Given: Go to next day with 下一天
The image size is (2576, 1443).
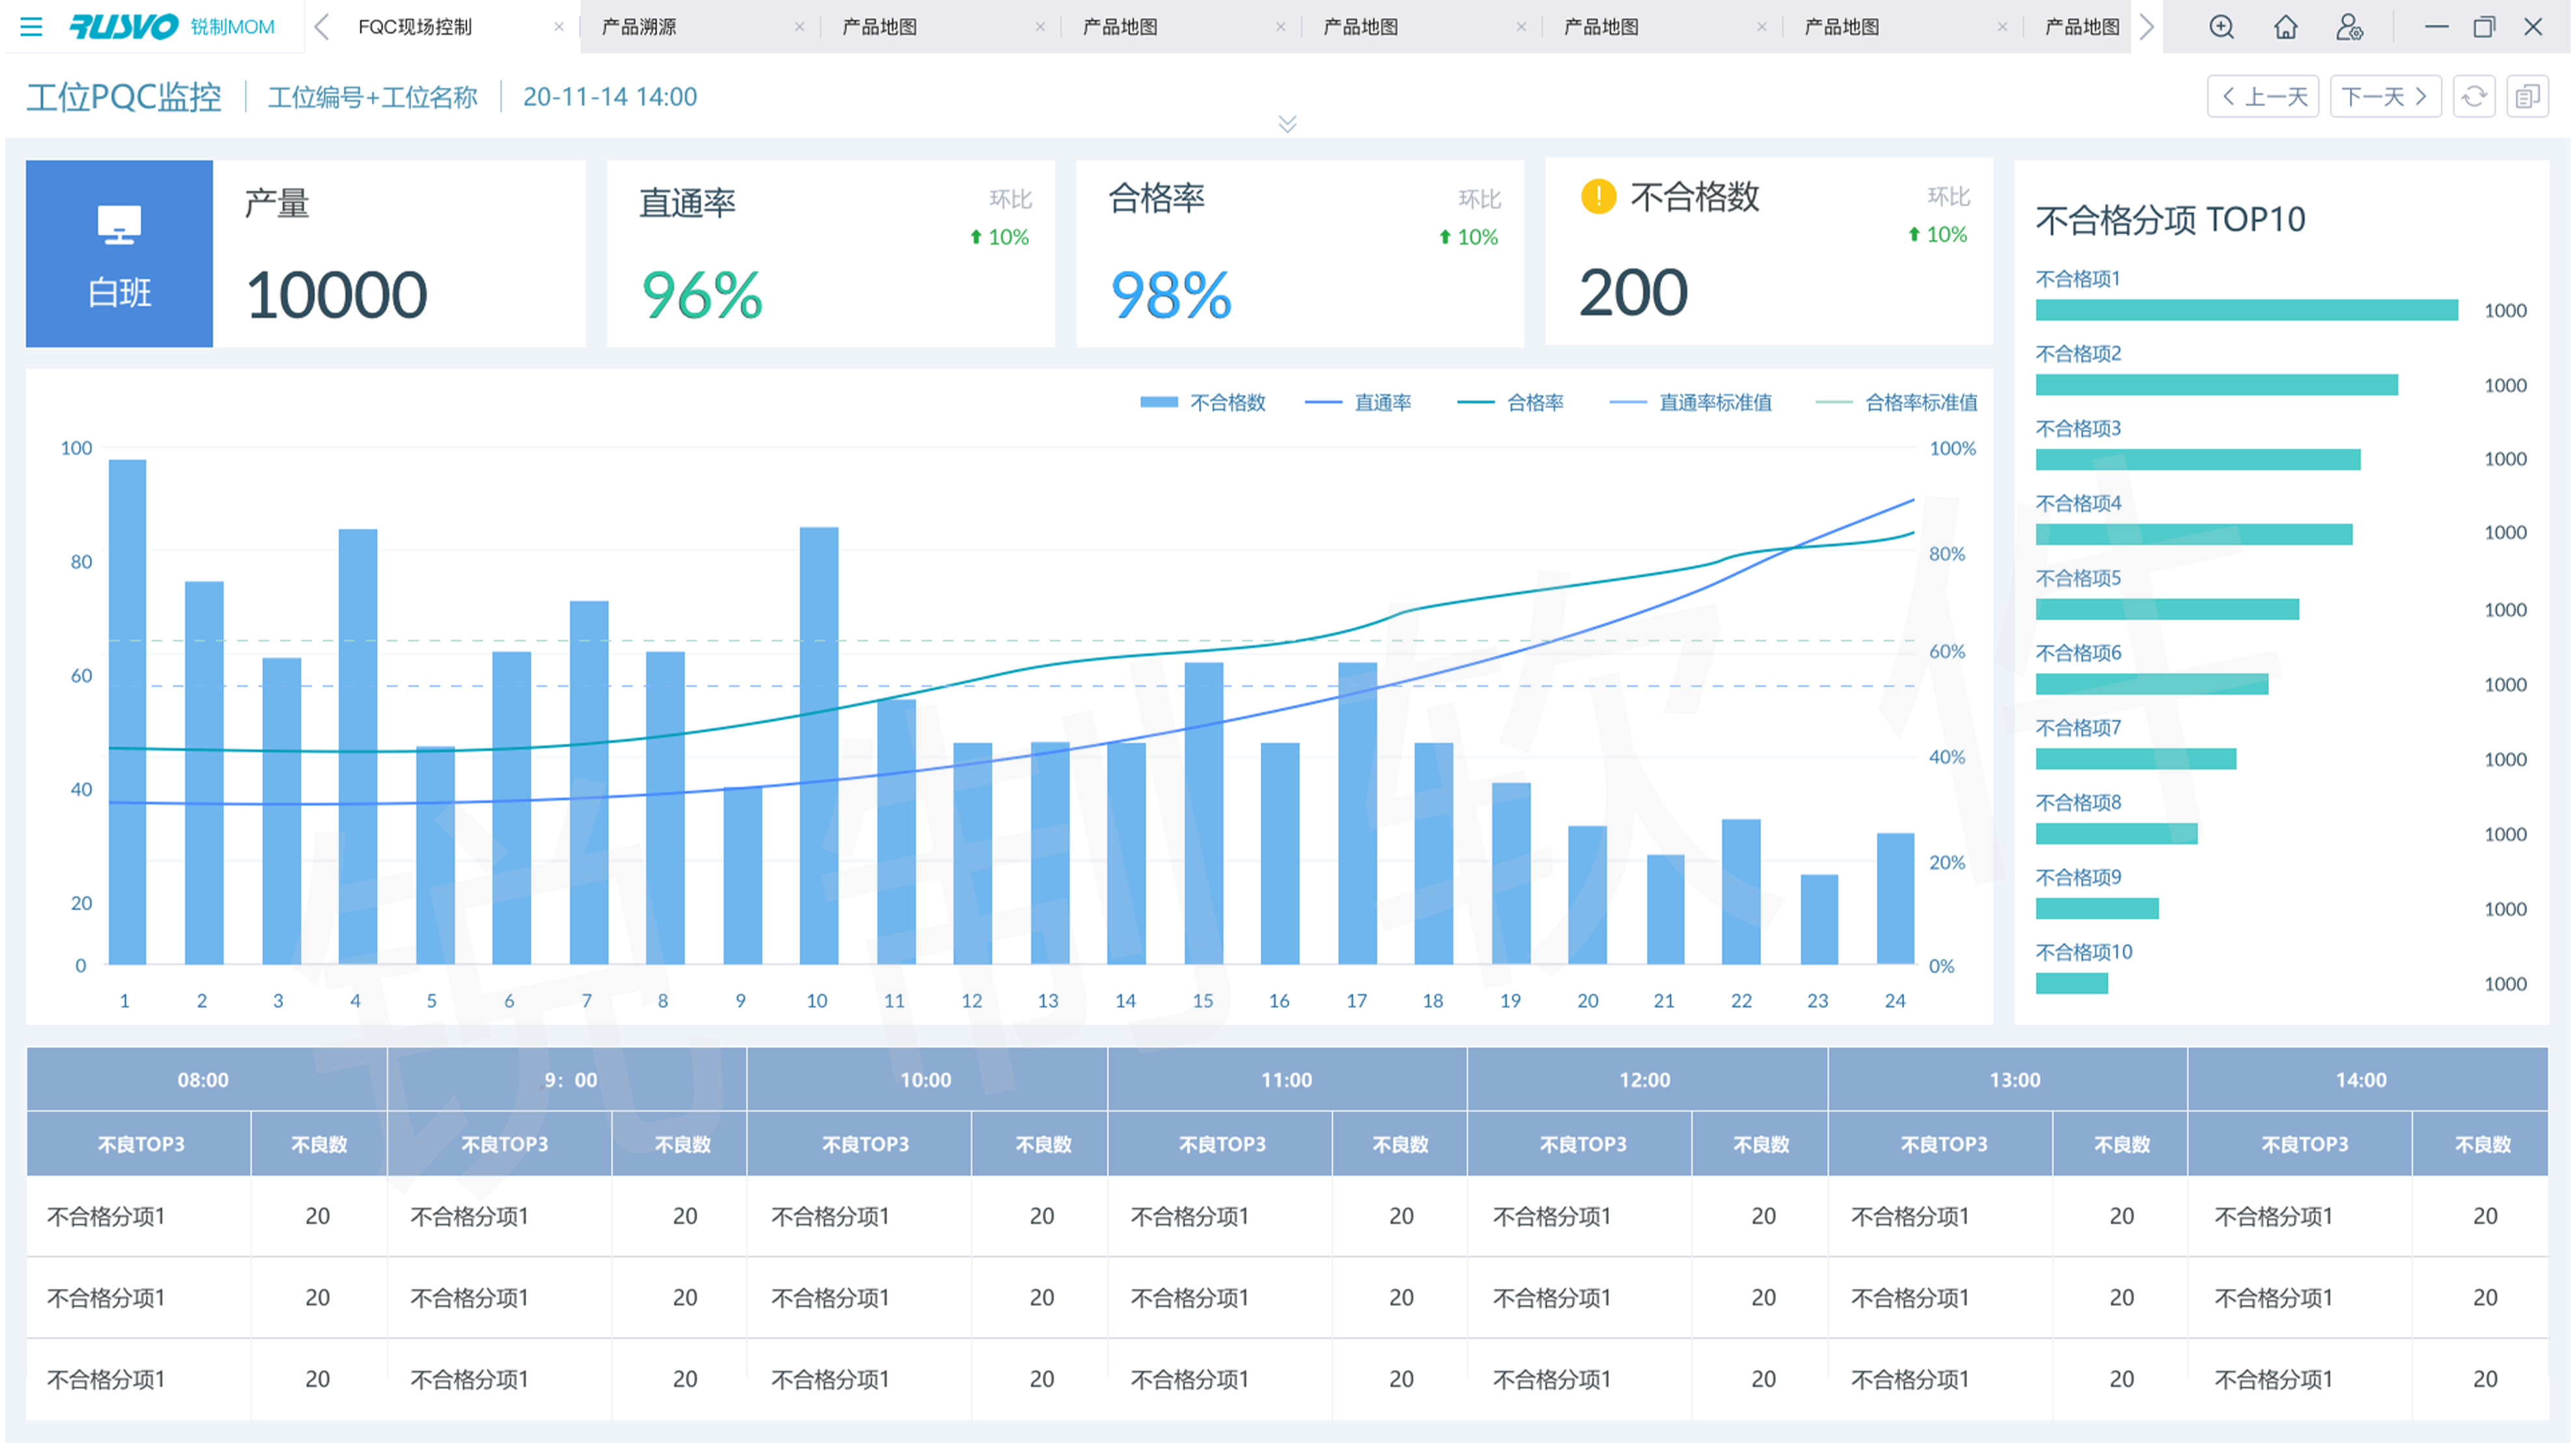Looking at the screenshot, I should tap(2385, 97).
